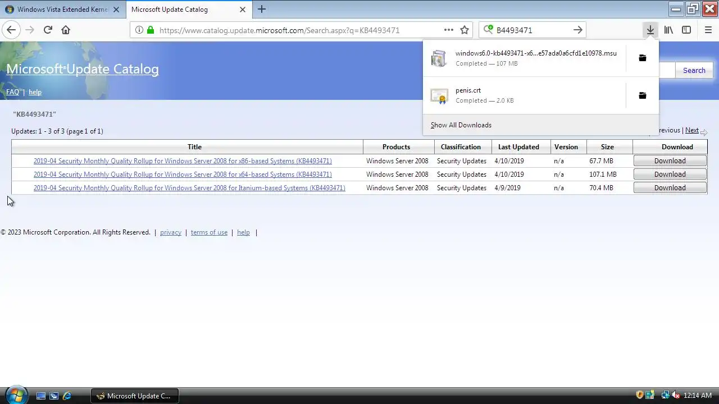Open the windows6.0-kb4493471 msu download
The width and height of the screenshot is (719, 404).
(x=525, y=58)
